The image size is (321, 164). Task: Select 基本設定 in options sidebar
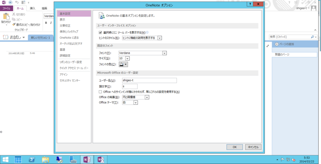tap(74, 14)
